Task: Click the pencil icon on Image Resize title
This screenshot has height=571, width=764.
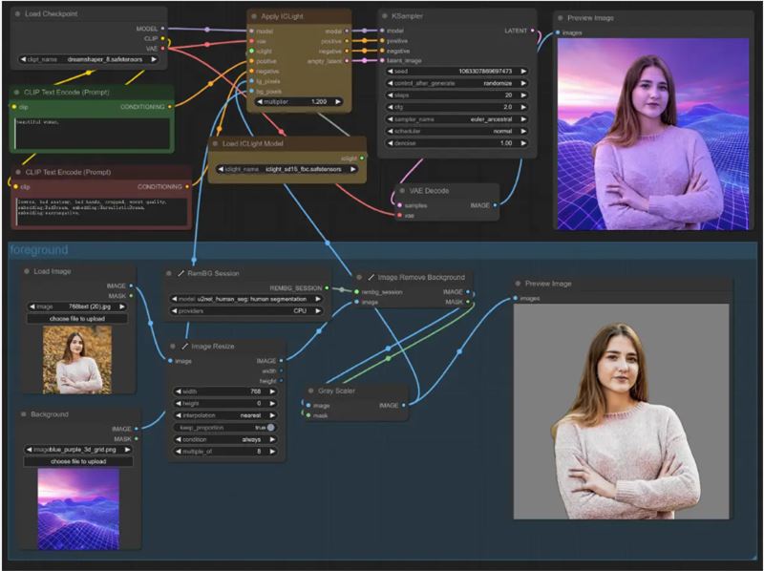Action: click(x=184, y=347)
